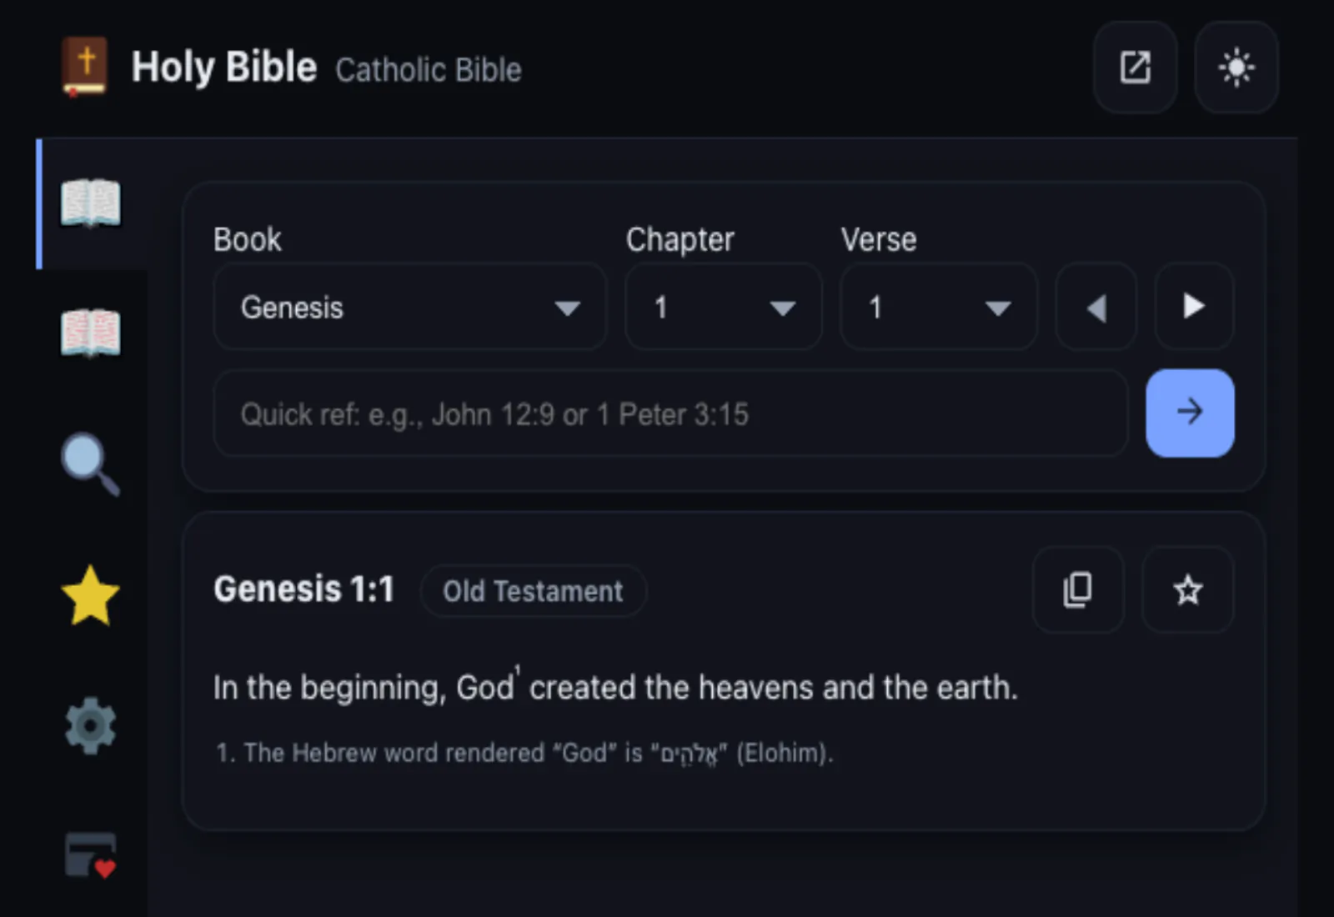Click the Holy Bible book logo
The image size is (1334, 917).
point(85,66)
